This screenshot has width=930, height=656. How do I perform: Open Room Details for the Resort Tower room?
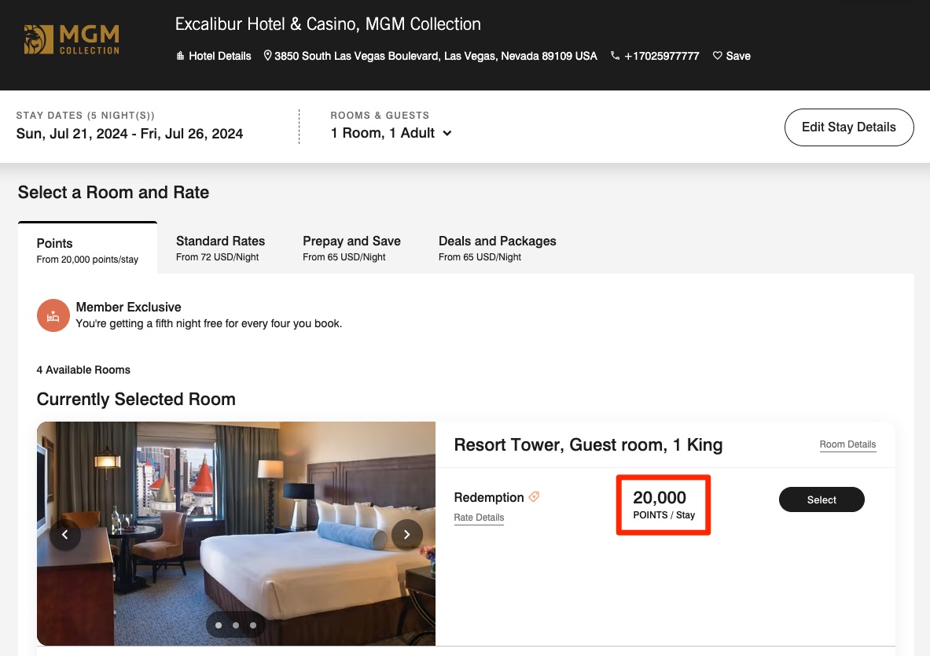coord(847,444)
